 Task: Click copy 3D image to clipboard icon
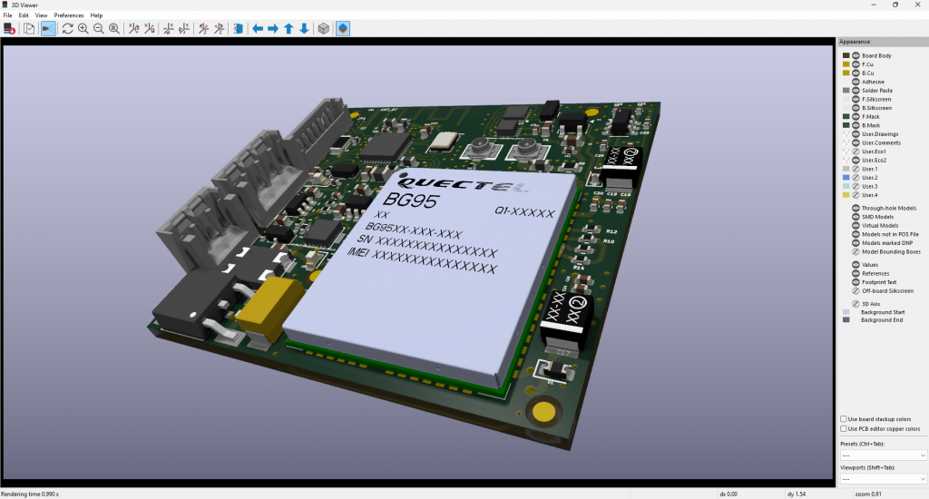(29, 28)
